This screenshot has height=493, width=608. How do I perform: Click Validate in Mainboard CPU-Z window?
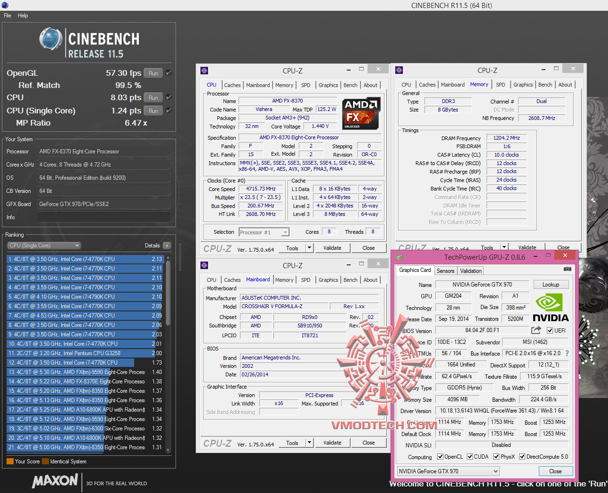click(332, 443)
